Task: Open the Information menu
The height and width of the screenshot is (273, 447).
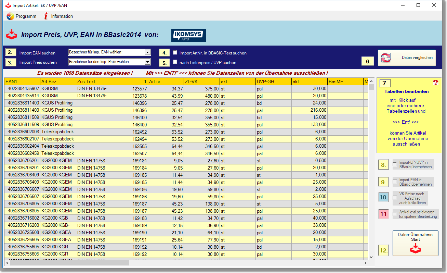Action: point(58,16)
